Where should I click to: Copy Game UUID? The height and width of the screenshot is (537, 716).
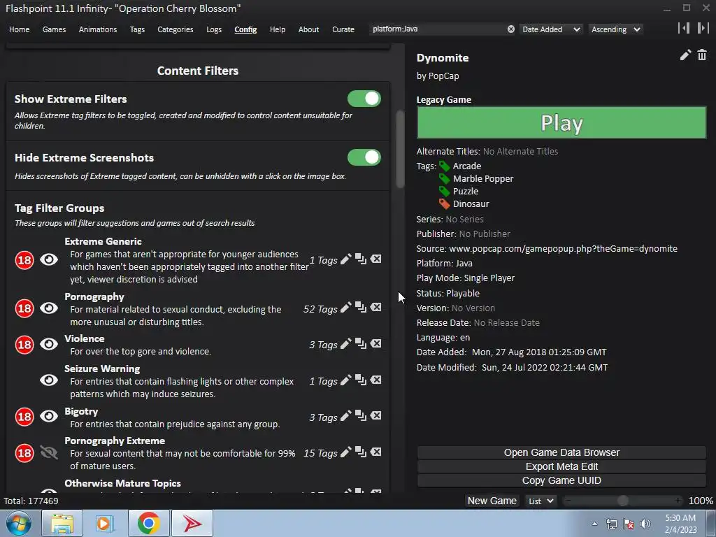point(561,481)
